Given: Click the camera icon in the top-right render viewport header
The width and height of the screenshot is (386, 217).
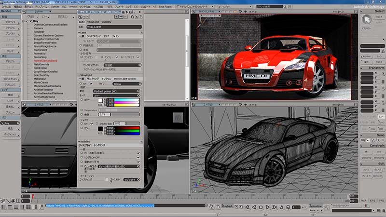Looking at the screenshot, I should pos(240,12).
